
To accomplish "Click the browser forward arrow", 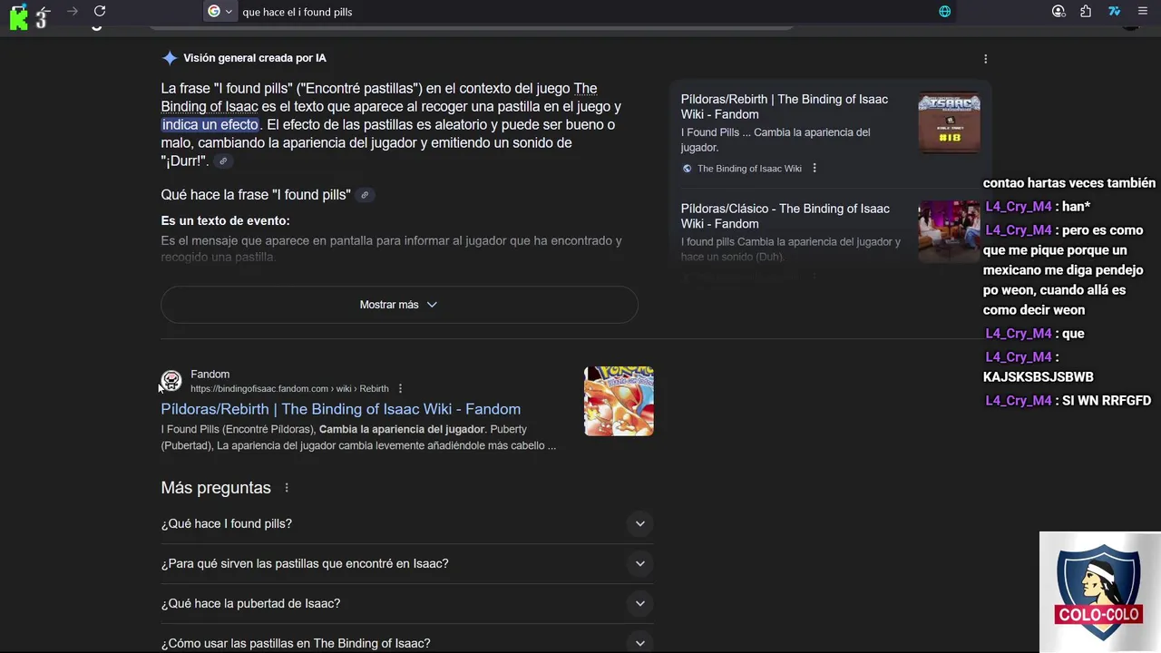I will 73,11.
